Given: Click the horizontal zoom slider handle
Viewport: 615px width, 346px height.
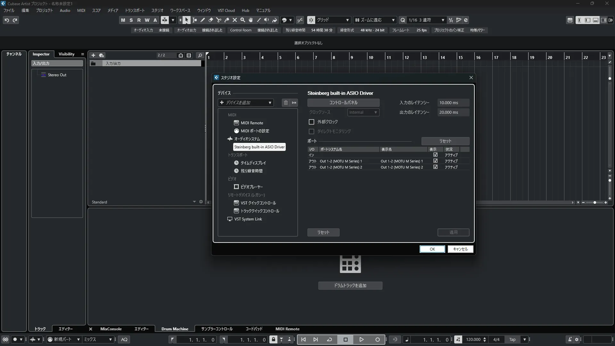Looking at the screenshot, I should click(x=595, y=203).
